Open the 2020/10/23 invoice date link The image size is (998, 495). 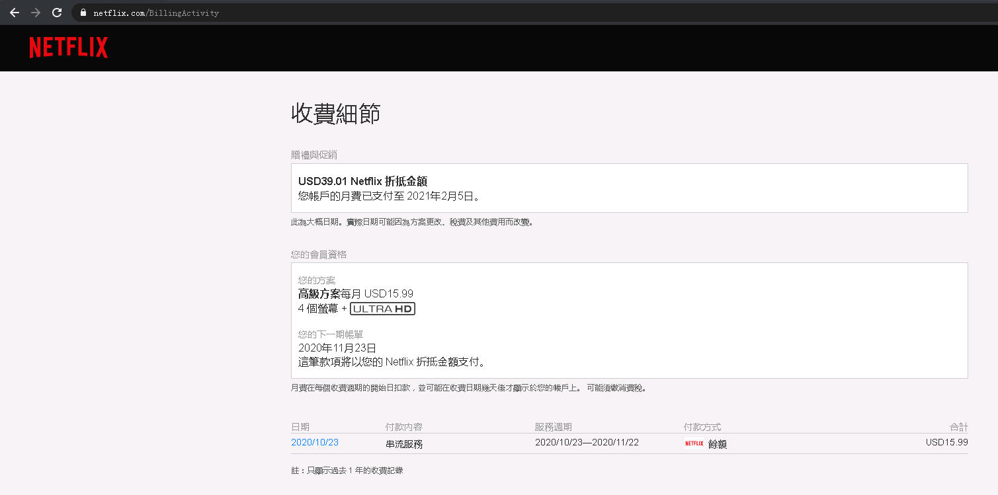coord(315,442)
